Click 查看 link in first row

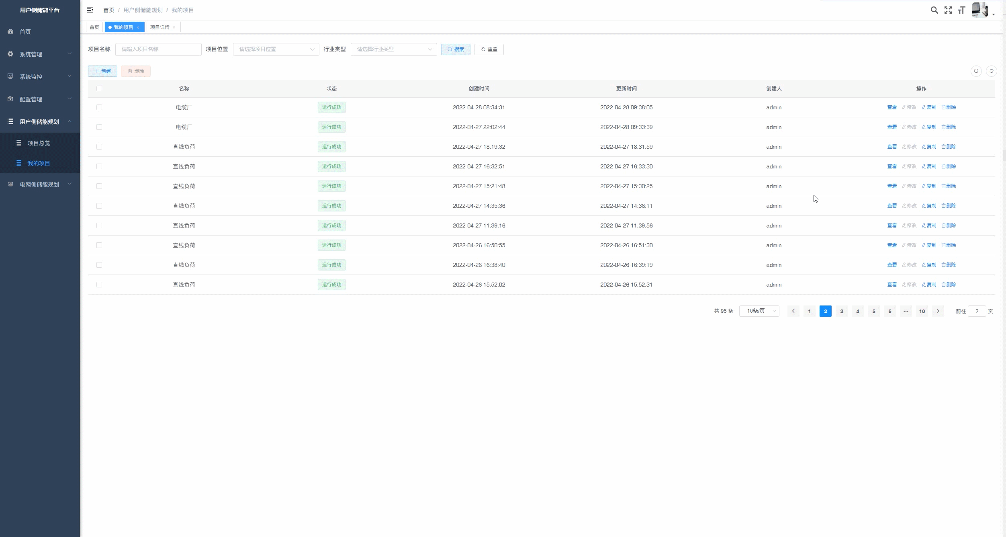point(891,107)
